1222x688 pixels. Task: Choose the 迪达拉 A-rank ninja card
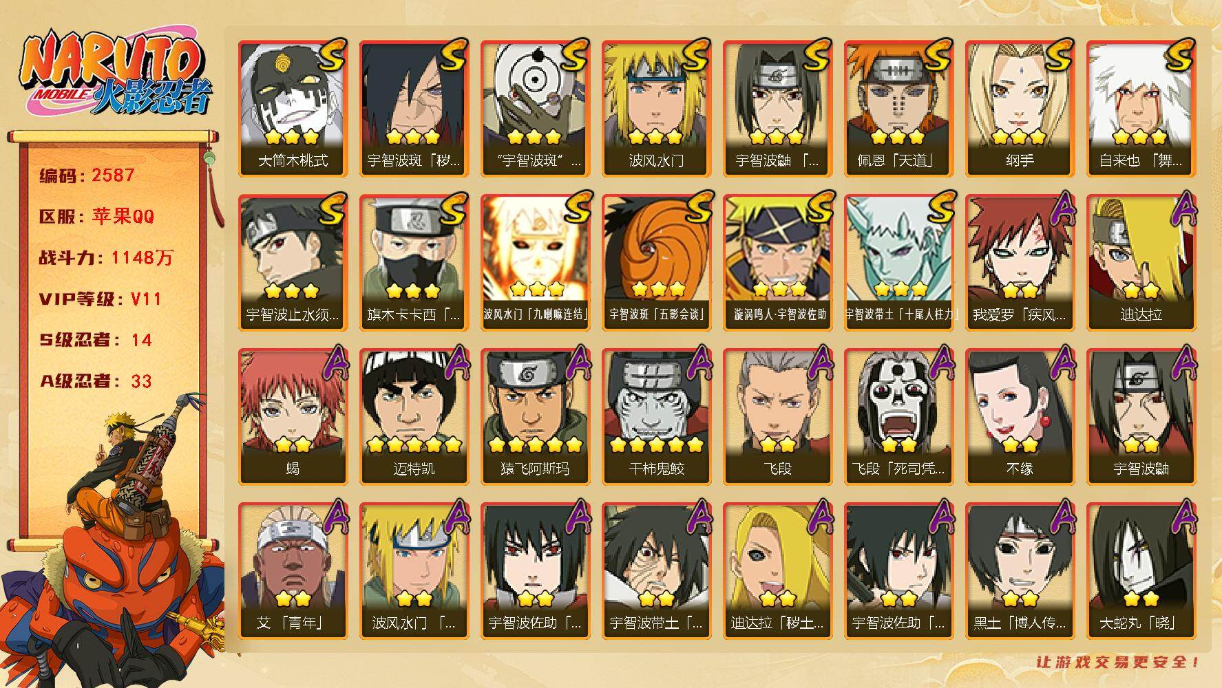[x=1141, y=263]
